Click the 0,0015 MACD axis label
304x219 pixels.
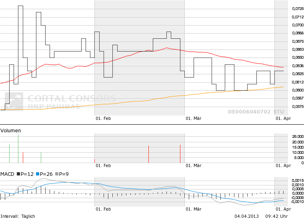pos(297,181)
